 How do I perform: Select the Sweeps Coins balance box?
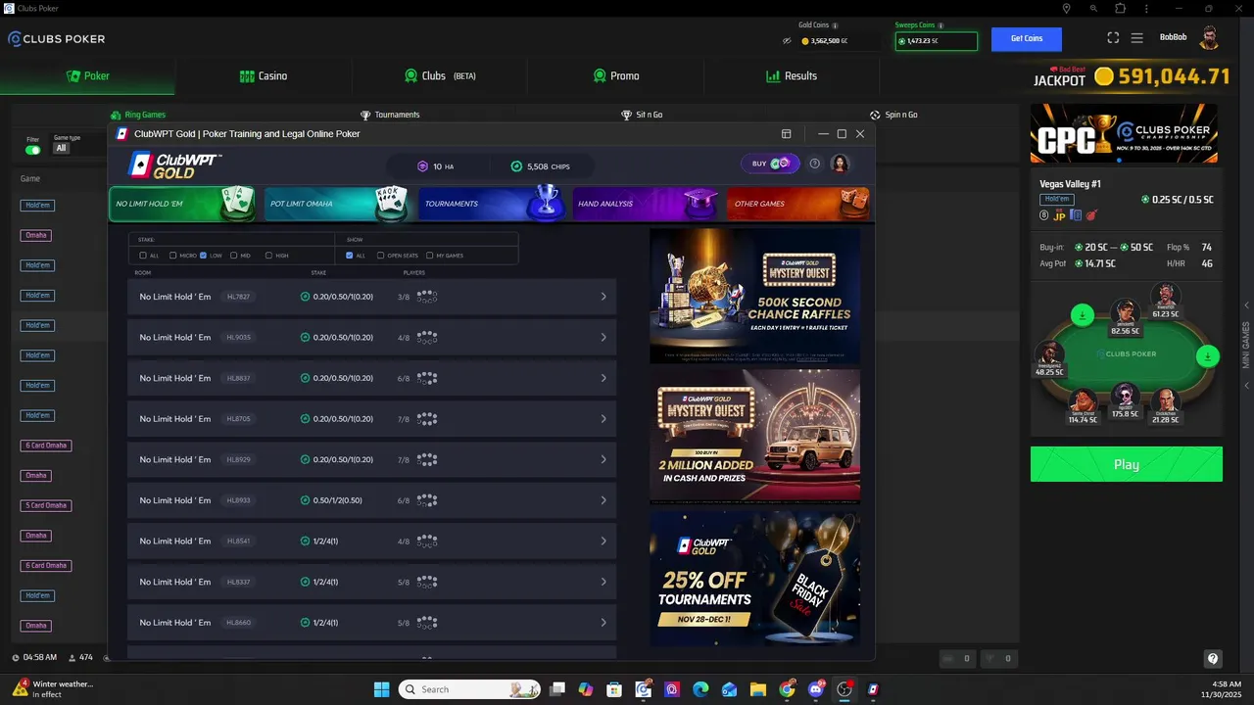click(x=937, y=41)
